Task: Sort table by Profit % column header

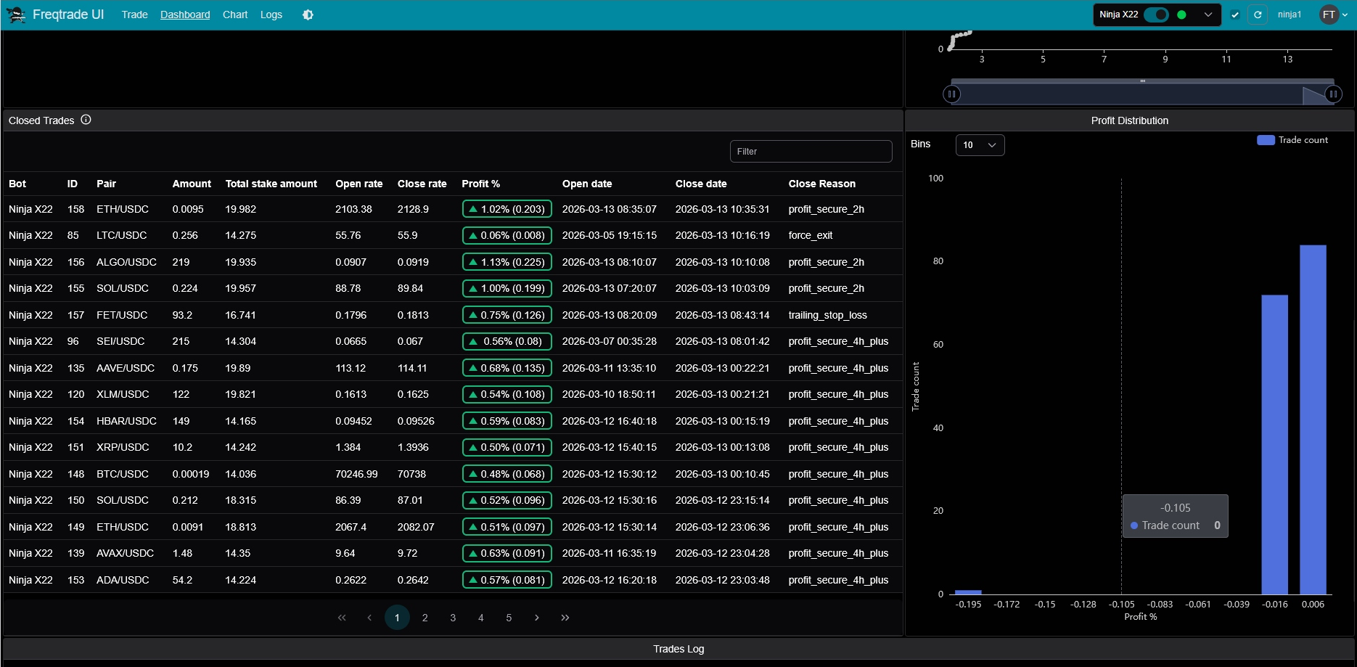Action: click(x=480, y=184)
